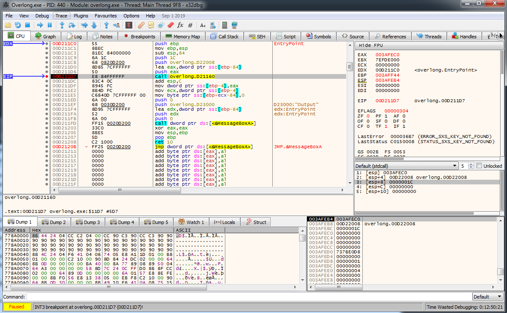Step into the current instruction

point(62,25)
